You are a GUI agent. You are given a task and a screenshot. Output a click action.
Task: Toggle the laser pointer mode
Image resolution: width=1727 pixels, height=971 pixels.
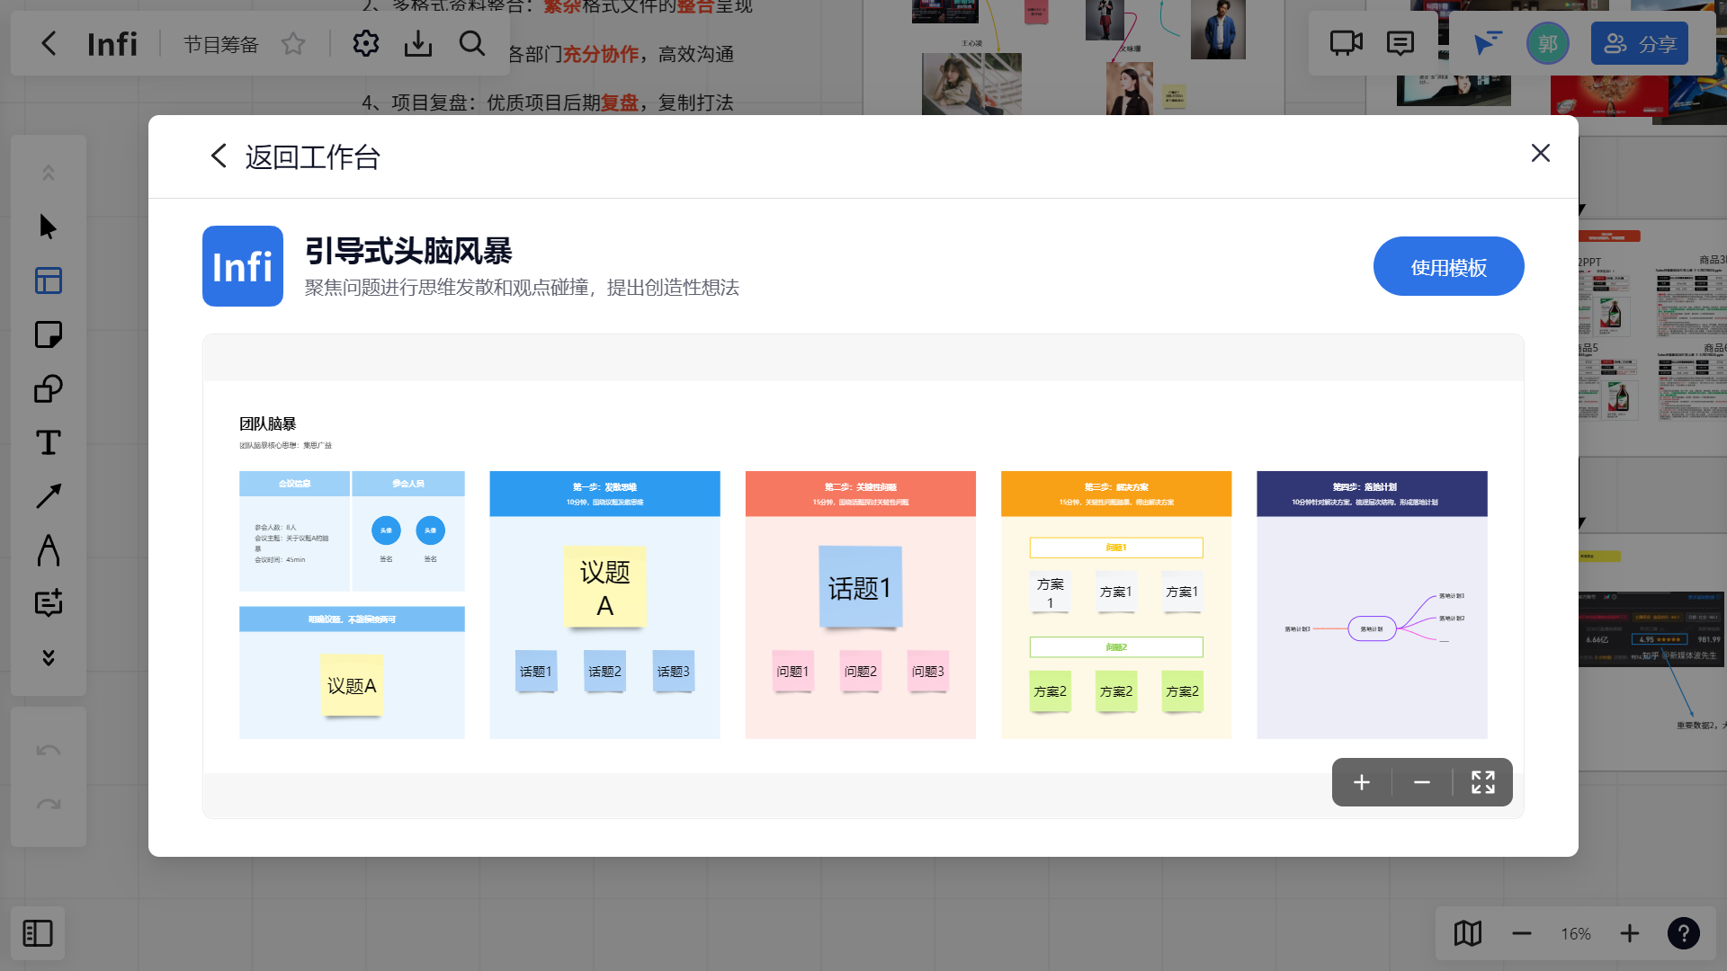point(1488,42)
